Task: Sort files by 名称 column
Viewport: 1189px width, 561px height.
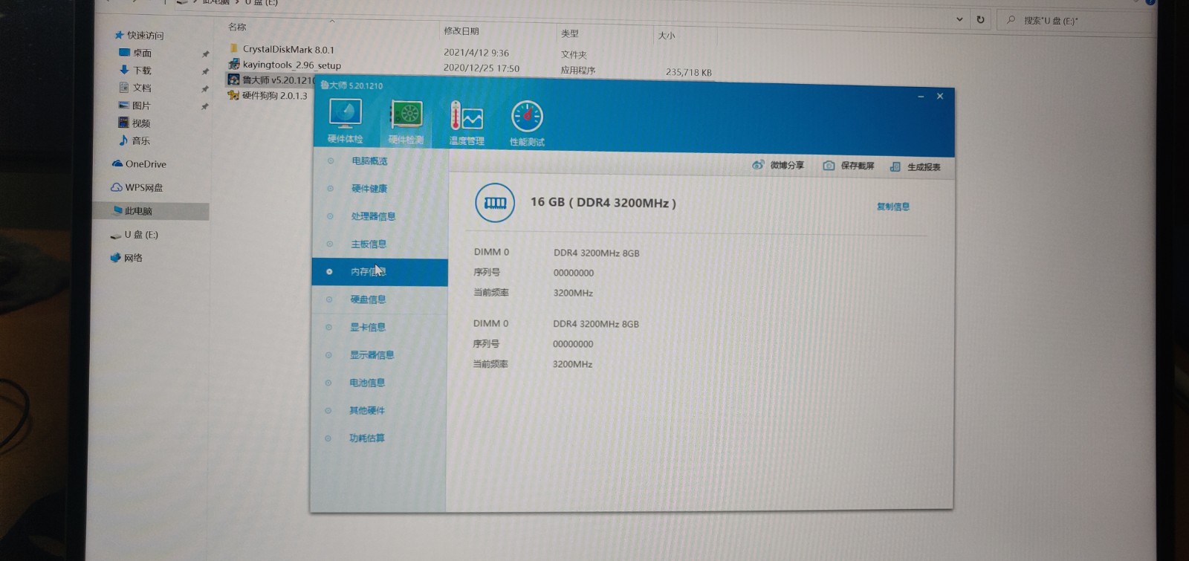Action: tap(237, 27)
